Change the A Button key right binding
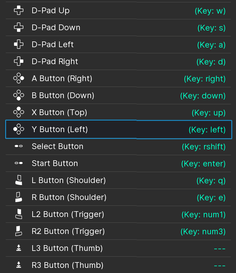Screen dimensions: 236x273 tap(205, 79)
